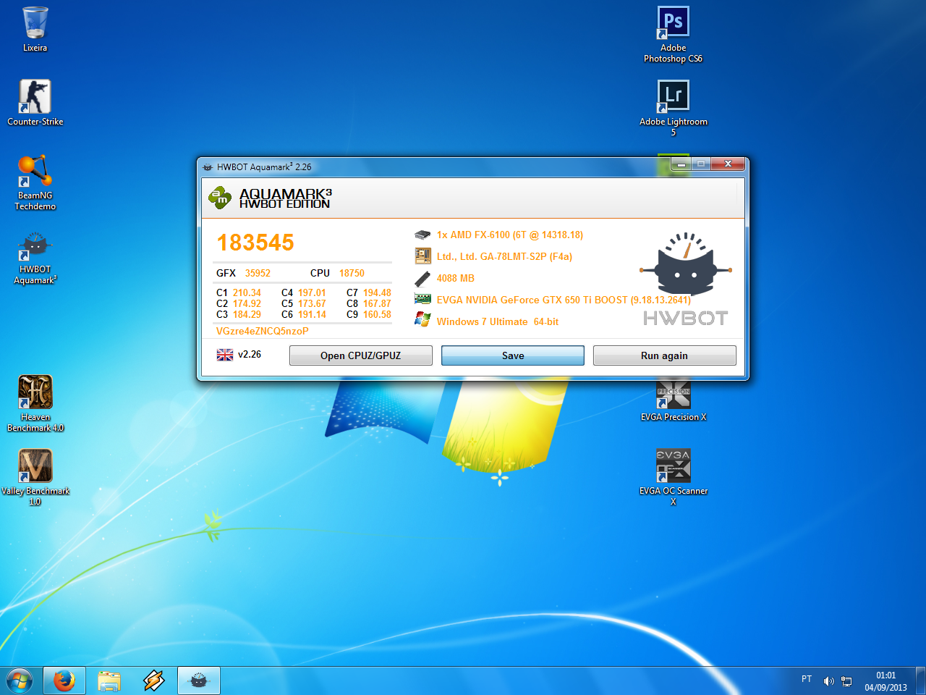Click the C8 value 167.87

point(377,303)
